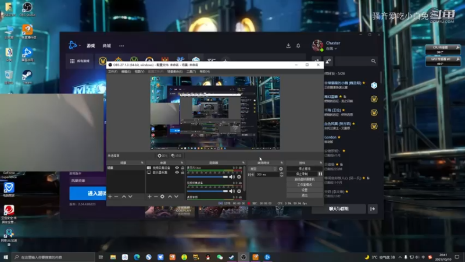The width and height of the screenshot is (465, 262).
Task: Move scene up in scenes panel
Action: [124, 197]
